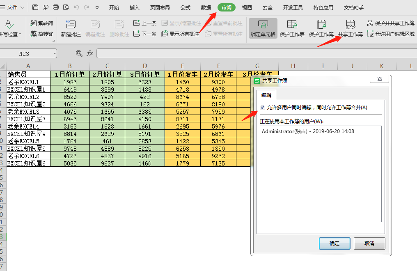Convert simplified to traditional (简转繁)

pyautogui.click(x=41, y=34)
